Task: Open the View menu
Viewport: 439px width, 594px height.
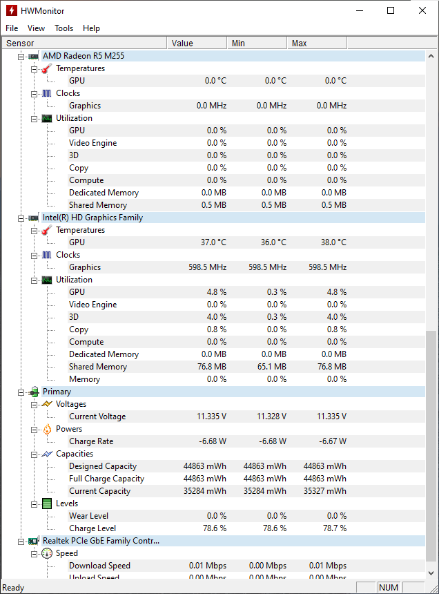Action: tap(36, 28)
